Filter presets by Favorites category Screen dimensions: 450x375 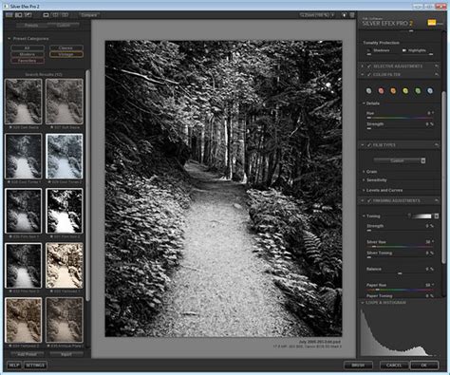(x=28, y=61)
